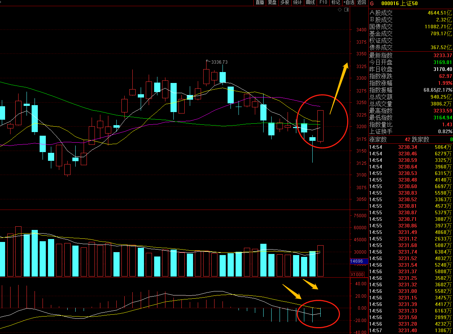Select the 3336.73 peak price marker
453x334 pixels.
[x=218, y=62]
